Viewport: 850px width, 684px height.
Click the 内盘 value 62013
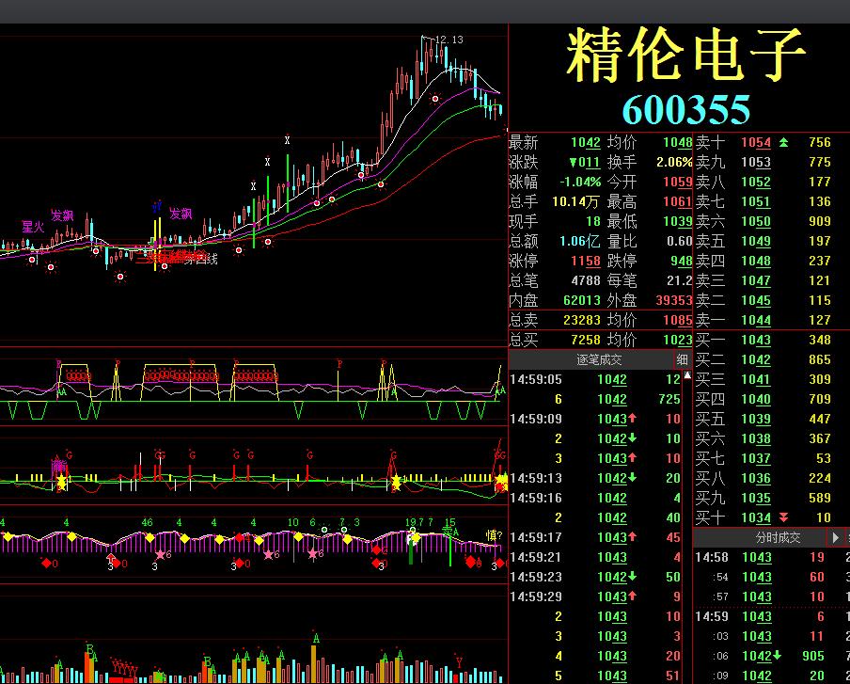tap(582, 300)
